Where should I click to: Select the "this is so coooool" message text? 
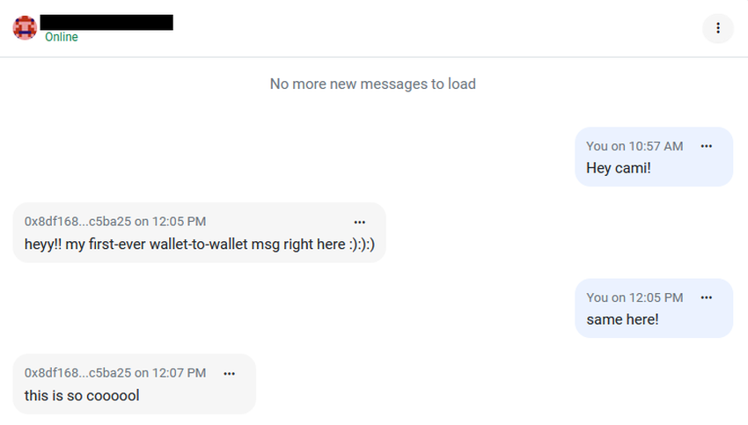(82, 395)
